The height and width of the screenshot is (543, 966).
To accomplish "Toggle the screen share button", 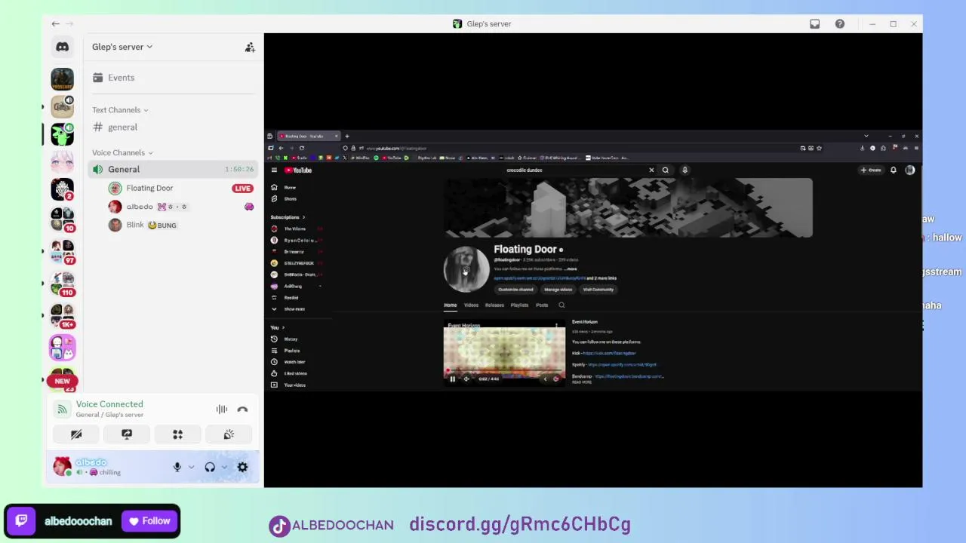I will coord(127,434).
